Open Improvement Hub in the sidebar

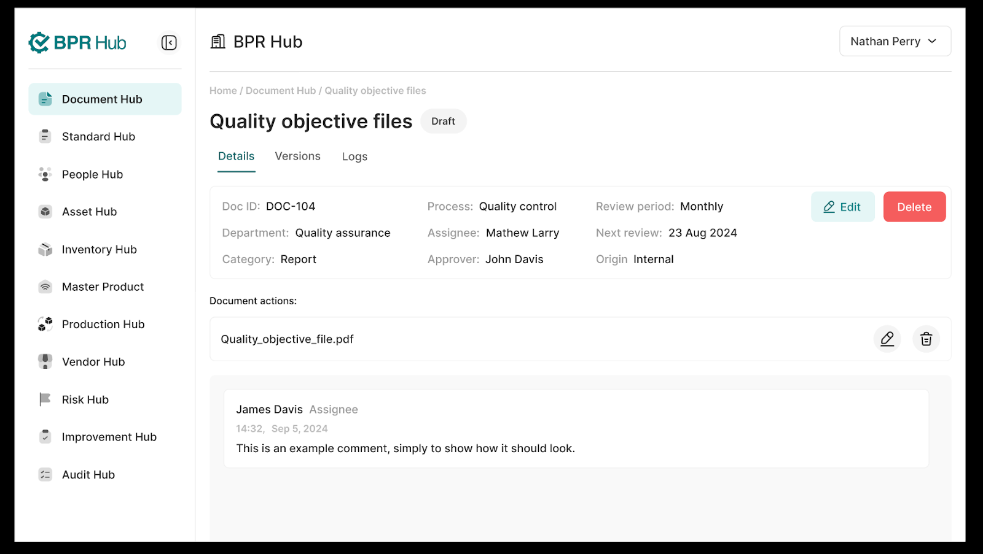click(105, 437)
